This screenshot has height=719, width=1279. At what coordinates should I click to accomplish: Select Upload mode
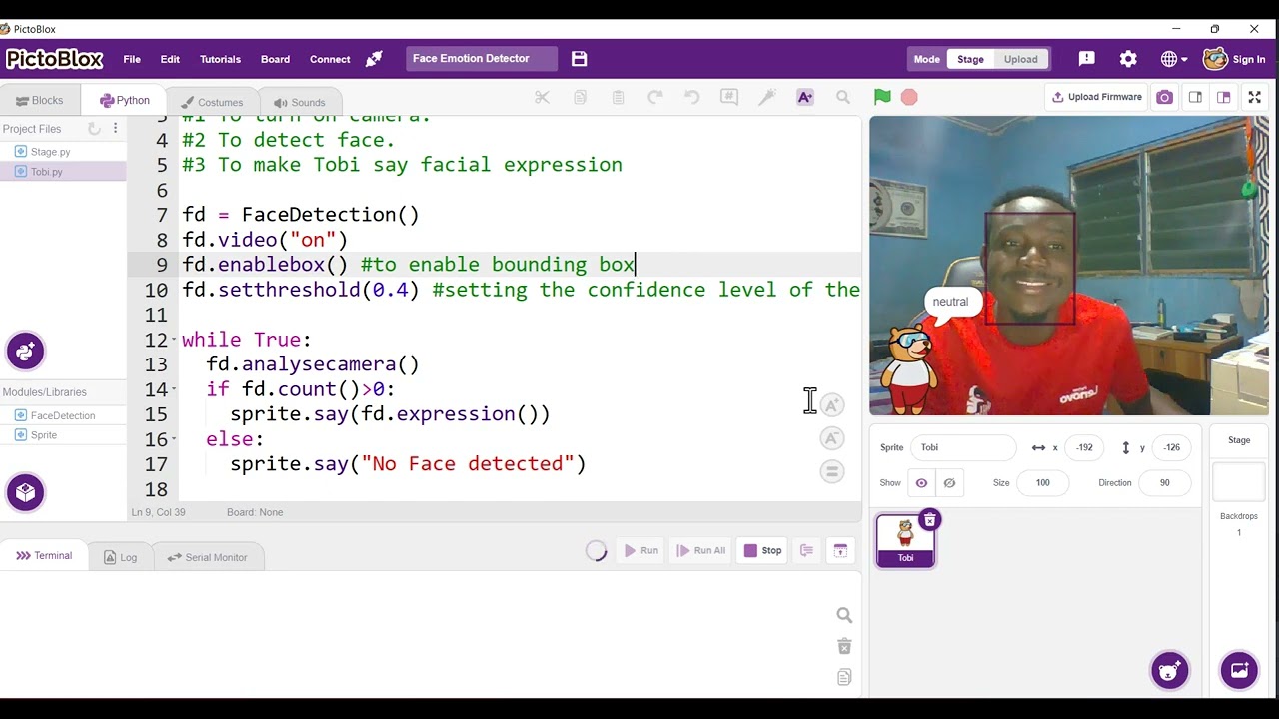tap(1021, 59)
